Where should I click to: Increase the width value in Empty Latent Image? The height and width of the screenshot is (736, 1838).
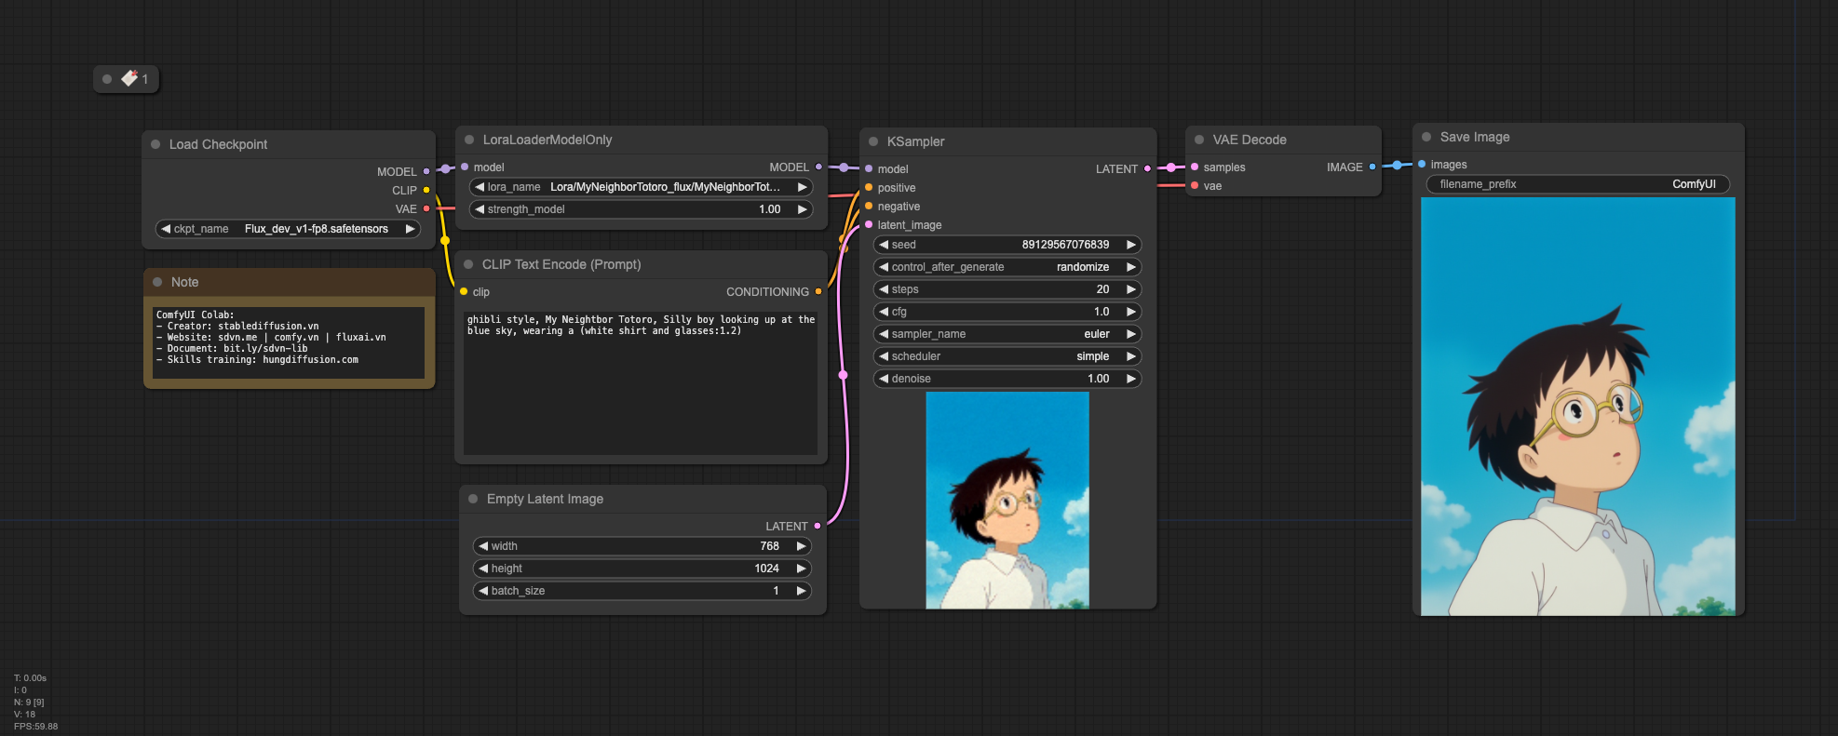click(800, 546)
